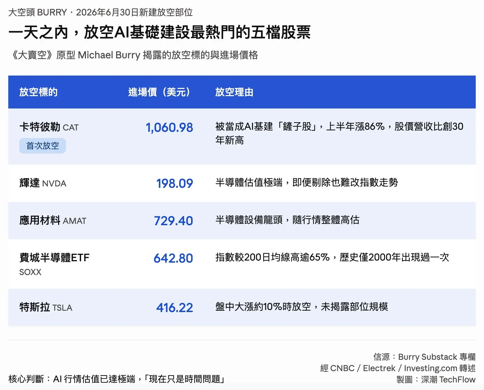This screenshot has width=484, height=390.
Task: Click the SOXX reason 指數較200日均線高逾65%
Action: pyautogui.click(x=273, y=257)
